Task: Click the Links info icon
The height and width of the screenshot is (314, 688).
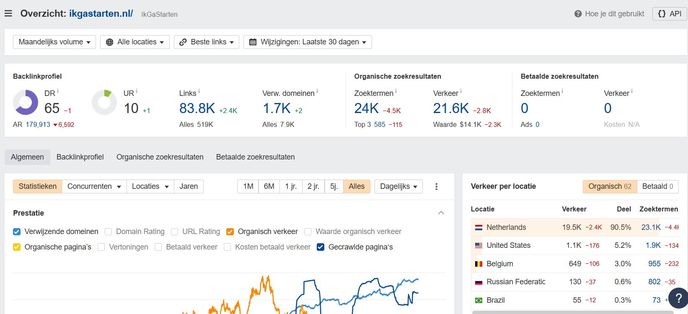Action: click(x=199, y=91)
